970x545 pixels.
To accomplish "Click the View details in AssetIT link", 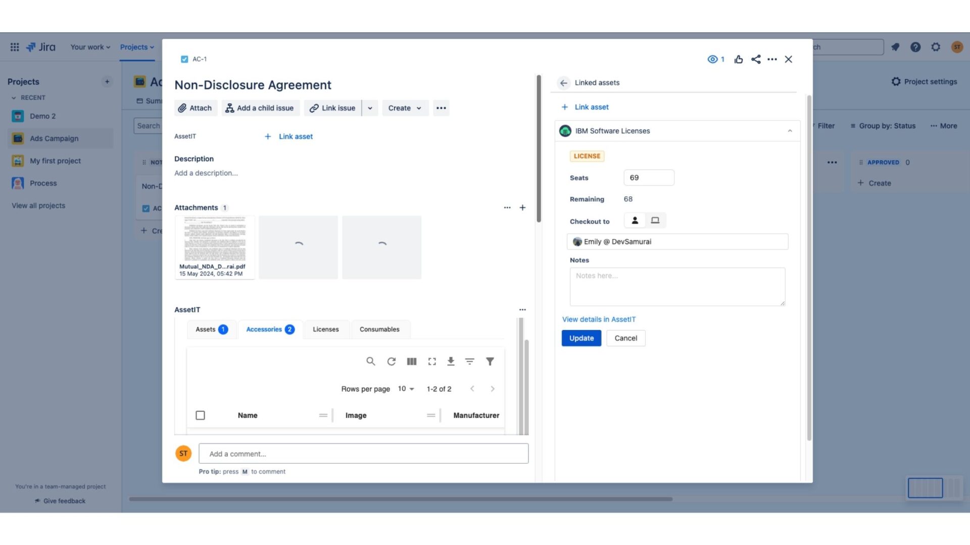I will [598, 319].
